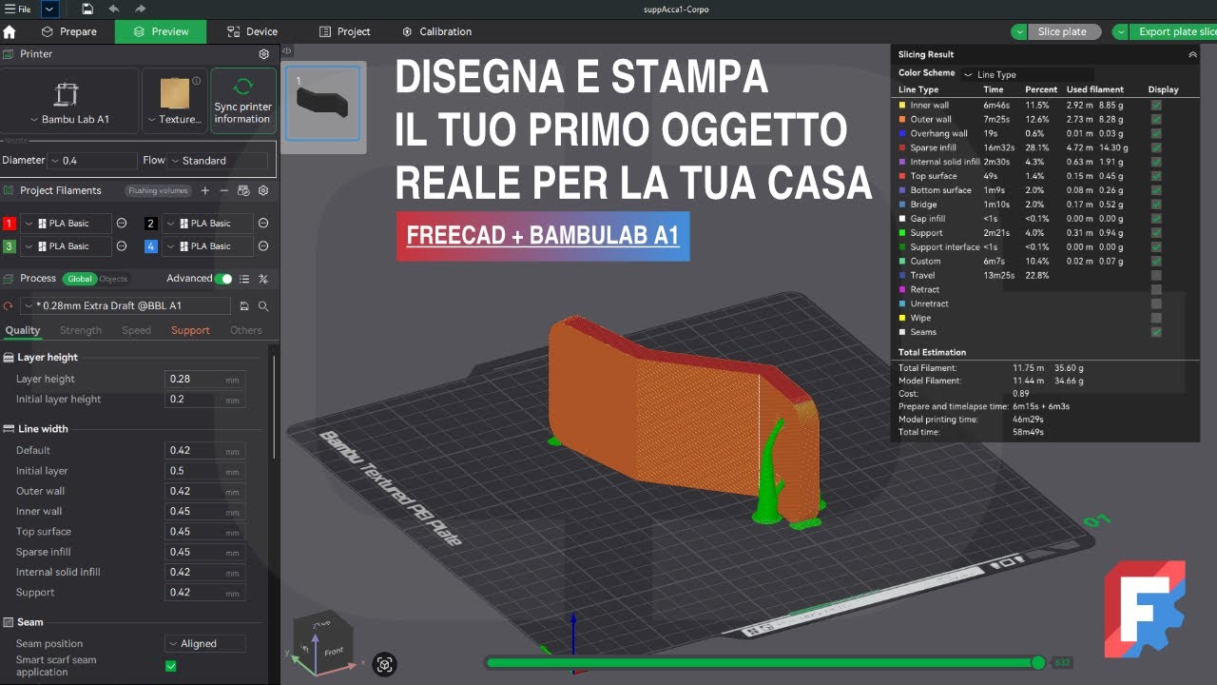This screenshot has height=685, width=1217.
Task: Click Sync printer information
Action: pos(242,101)
